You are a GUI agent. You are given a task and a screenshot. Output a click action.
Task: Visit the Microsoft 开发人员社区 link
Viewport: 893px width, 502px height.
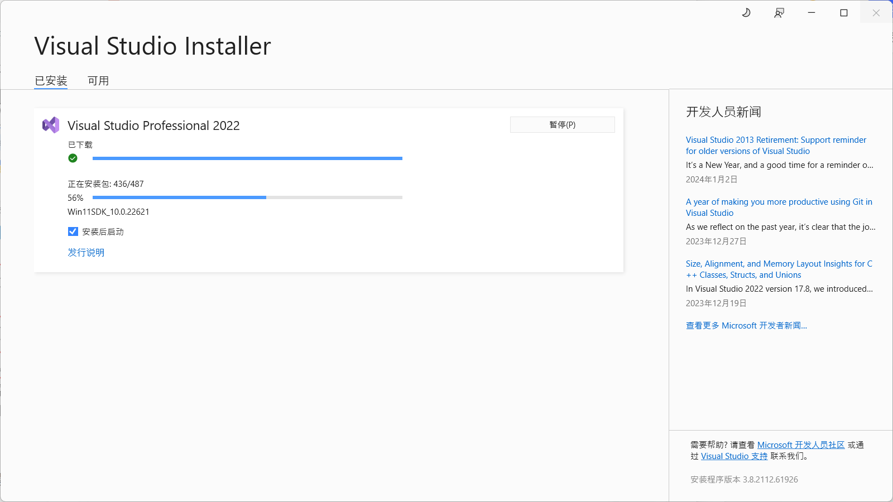[801, 445]
